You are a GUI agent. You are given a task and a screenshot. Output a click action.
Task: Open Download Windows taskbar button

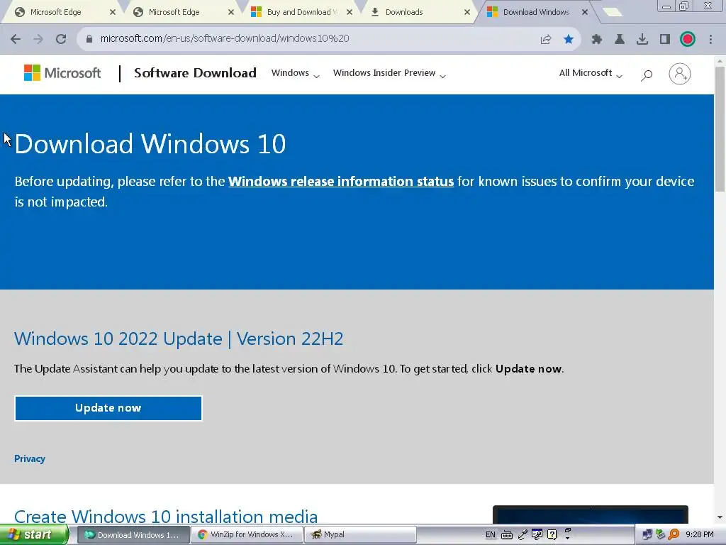click(x=133, y=535)
